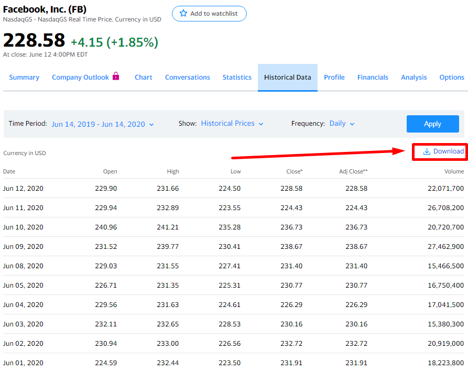Click the Volume column header
Screen dimensions: 468x372
[454, 171]
